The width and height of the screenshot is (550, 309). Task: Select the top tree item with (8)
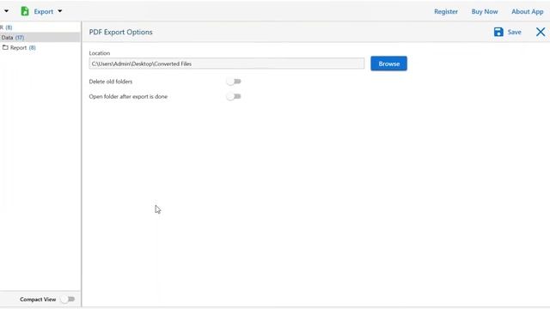(6, 27)
